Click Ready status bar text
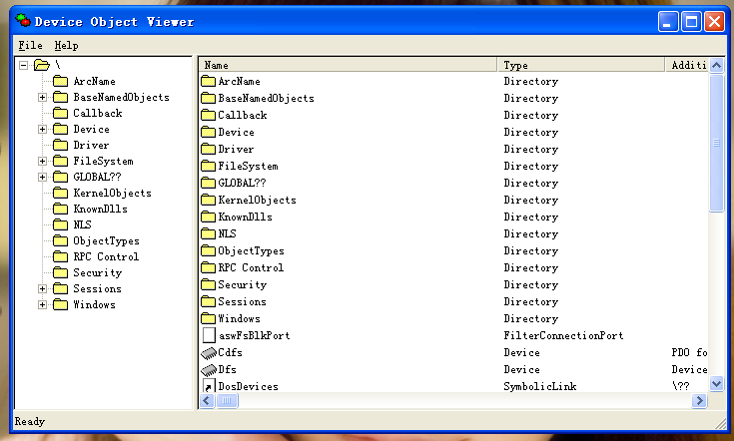This screenshot has height=441, width=734. tap(30, 421)
